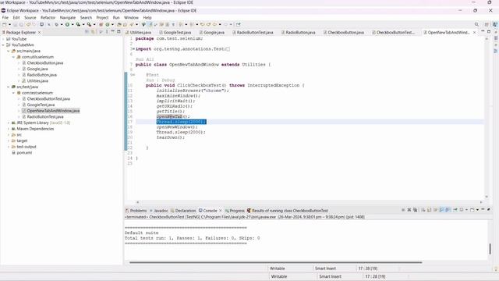Collapse all in Package Explorer toolbar

tap(87, 32)
